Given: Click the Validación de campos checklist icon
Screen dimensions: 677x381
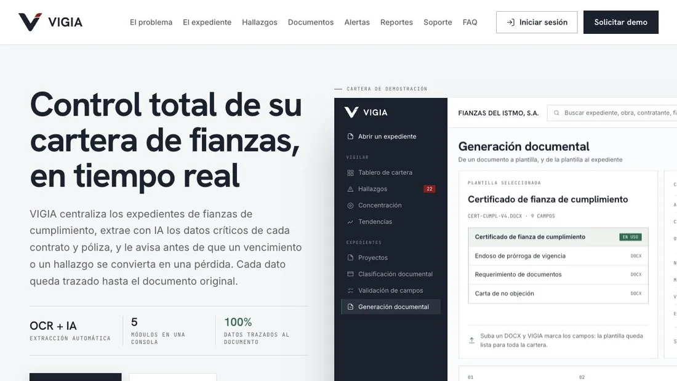Looking at the screenshot, I should tap(350, 291).
